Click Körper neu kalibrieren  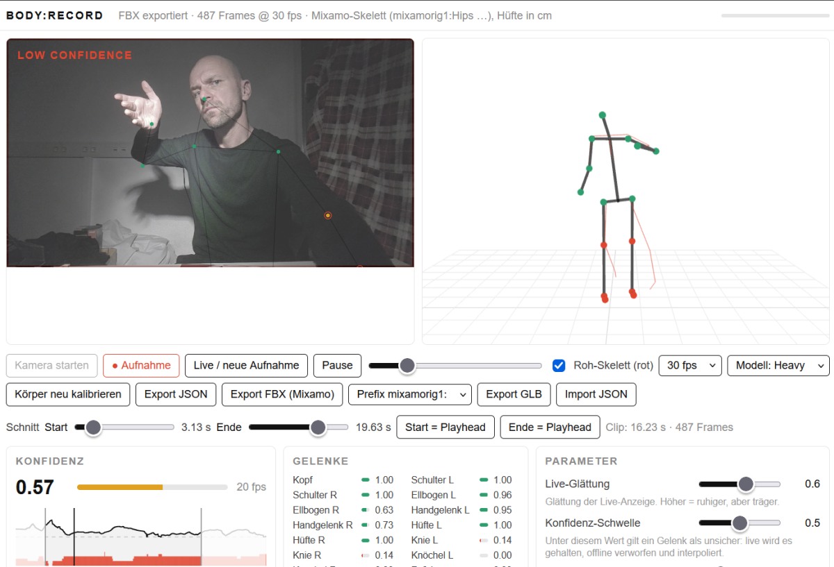click(68, 394)
